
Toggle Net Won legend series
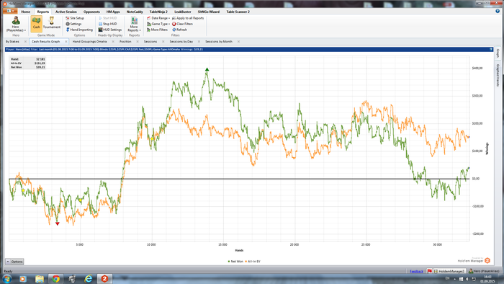click(235, 262)
